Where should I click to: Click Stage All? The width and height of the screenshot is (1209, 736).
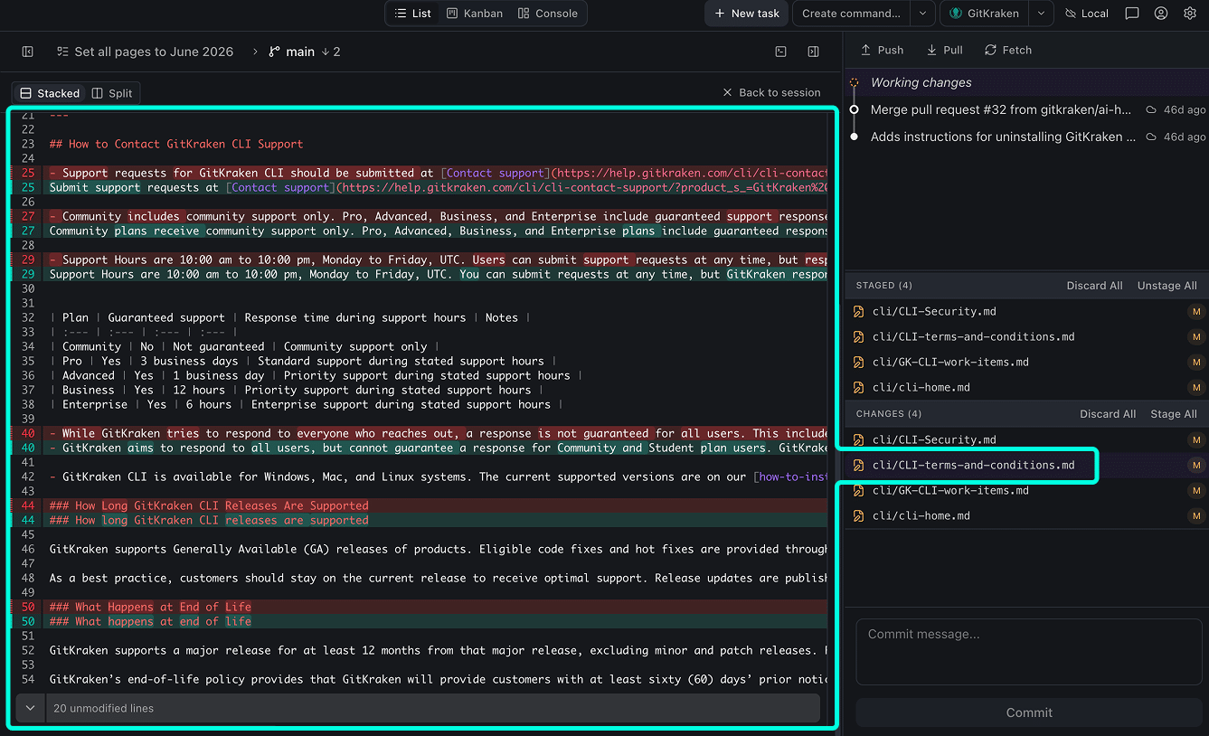(1174, 414)
